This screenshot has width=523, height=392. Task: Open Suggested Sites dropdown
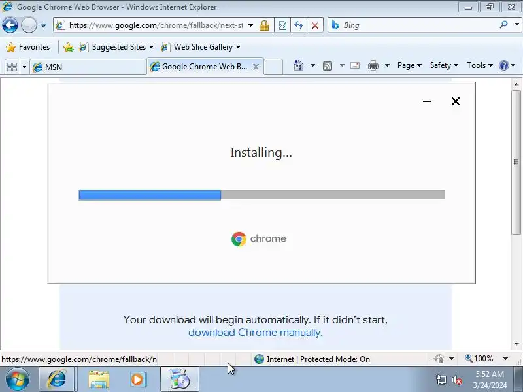coord(117,47)
